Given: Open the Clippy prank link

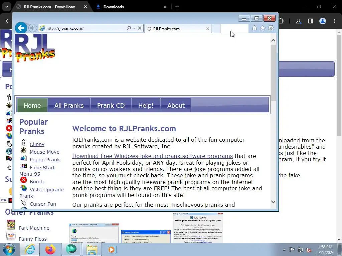Looking at the screenshot, I should (37, 144).
